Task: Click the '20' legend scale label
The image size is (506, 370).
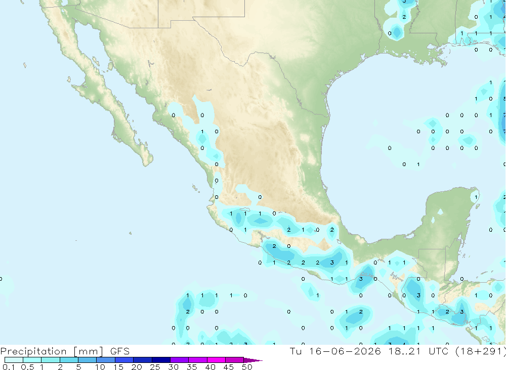Action: point(137,367)
